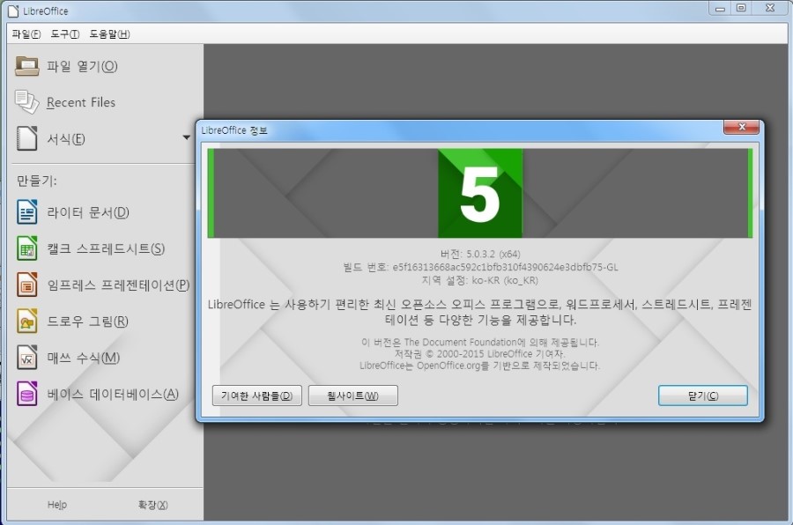The height and width of the screenshot is (525, 793).
Task: Click the Math Formula icon
Action: coord(26,358)
